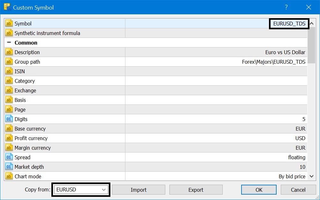Image resolution: width=320 pixels, height=200 pixels.
Task: Click the scrollbar down arrow
Action: 312,176
